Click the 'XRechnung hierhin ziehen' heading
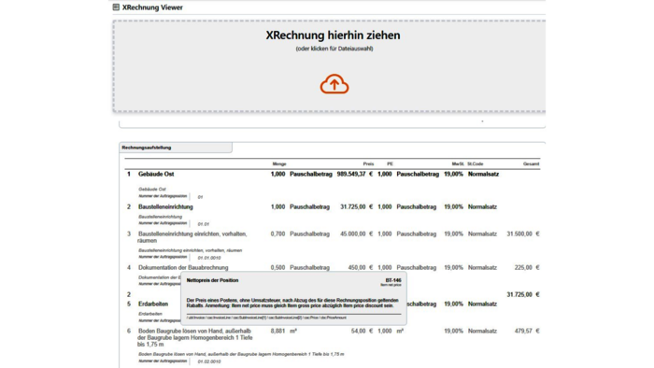 [x=333, y=35]
